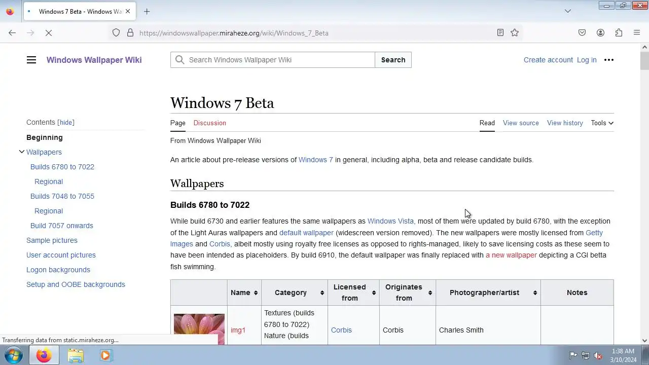The width and height of the screenshot is (649, 365).
Task: Select the Read tab
Action: 487,123
